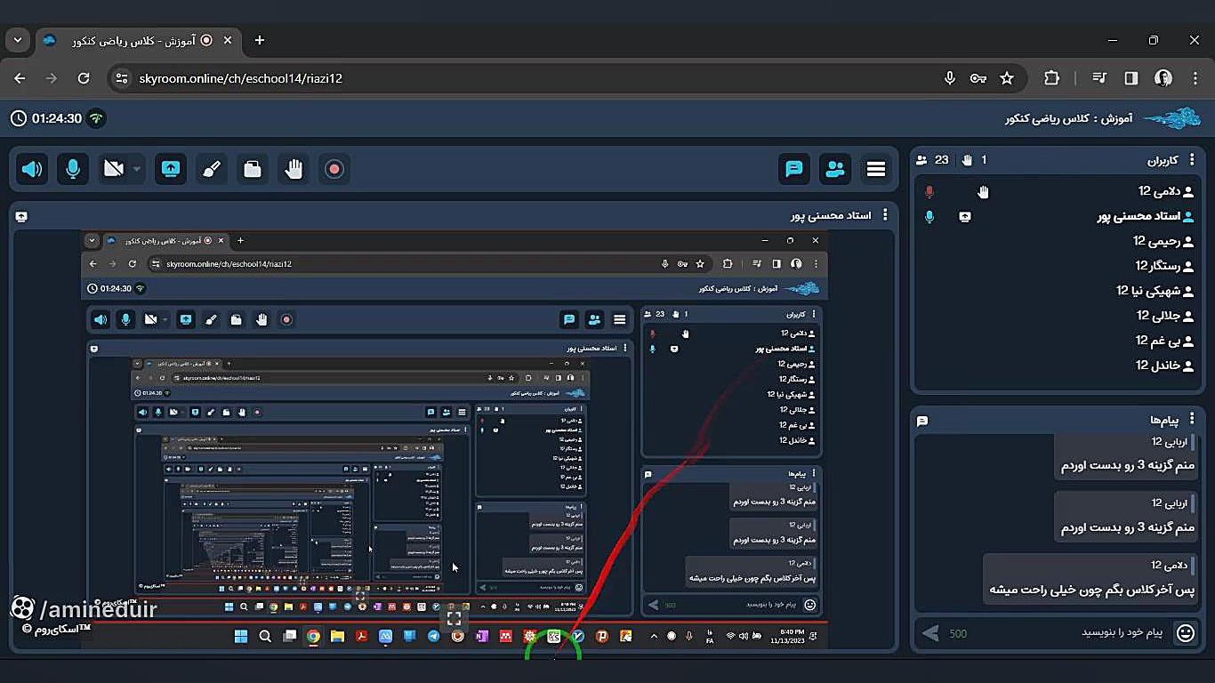Click the address bar URL
The image size is (1215, 683).
[x=241, y=78]
